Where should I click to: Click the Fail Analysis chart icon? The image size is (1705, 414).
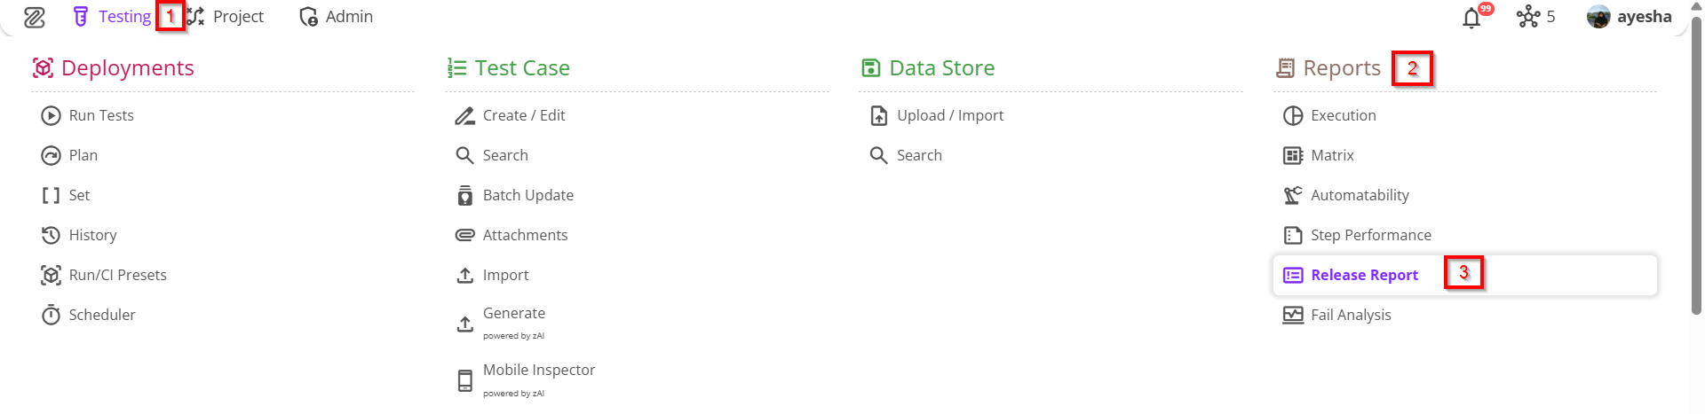[x=1293, y=315]
